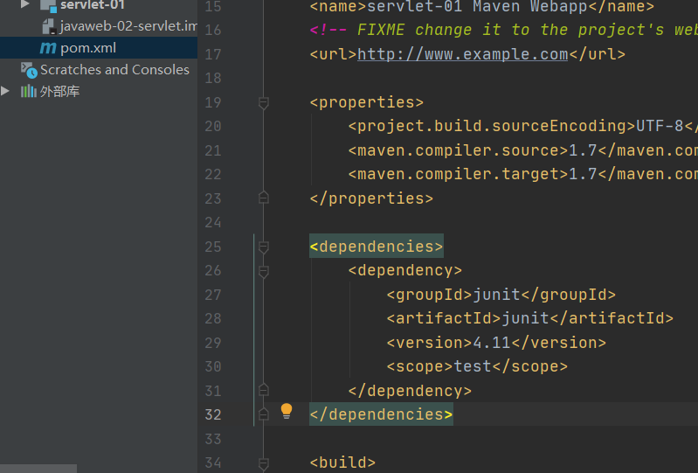Expand the 外部库 external libraries arrow
This screenshot has height=473, width=698.
[x=5, y=91]
